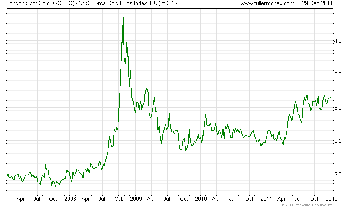This screenshot has height=208, width=364.
Task: Click the ratio value '= 3.15' in title
Action: coord(170,3)
